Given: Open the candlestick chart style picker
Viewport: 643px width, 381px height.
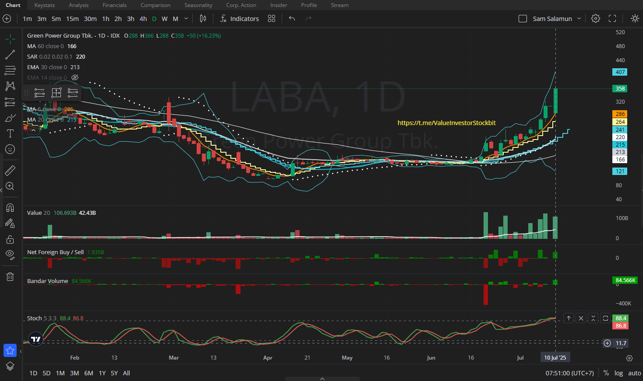Looking at the screenshot, I should tap(203, 18).
